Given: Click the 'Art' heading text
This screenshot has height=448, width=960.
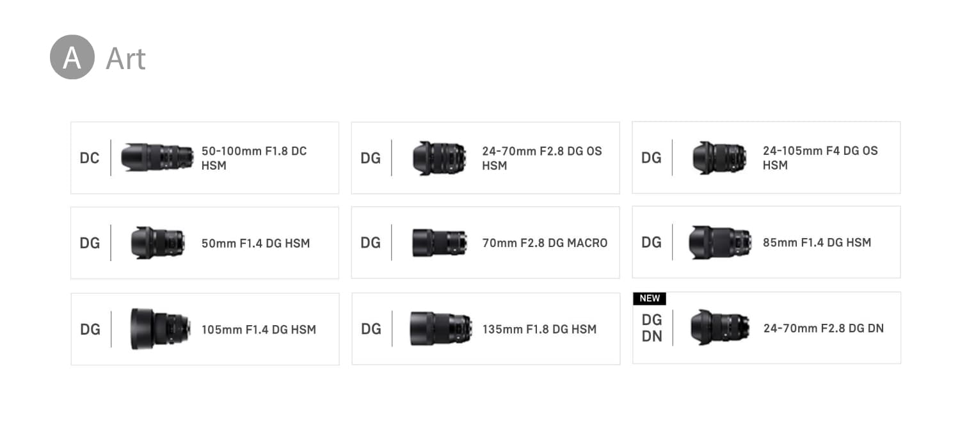Looking at the screenshot, I should pos(126,58).
